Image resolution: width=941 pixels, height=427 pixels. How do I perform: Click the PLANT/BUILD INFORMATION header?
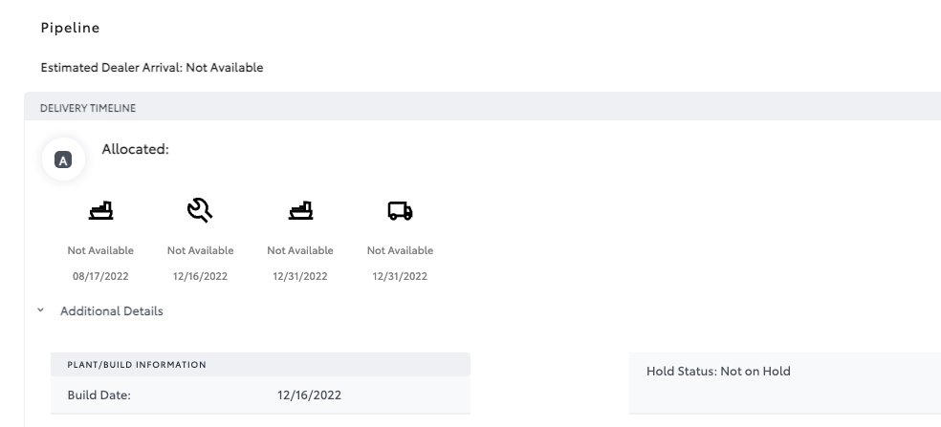[137, 365]
